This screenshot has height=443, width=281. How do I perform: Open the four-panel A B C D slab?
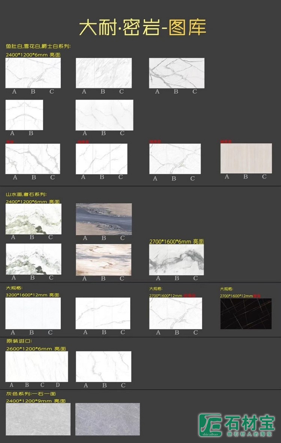[37, 366]
